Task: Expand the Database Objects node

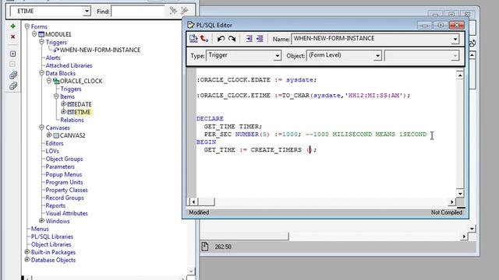Action: point(27,260)
